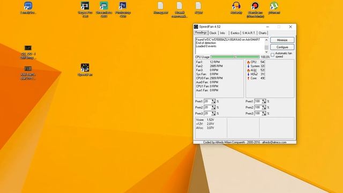
Task: Open the Audacity headphones desktop shortcut
Action: coord(236,8)
